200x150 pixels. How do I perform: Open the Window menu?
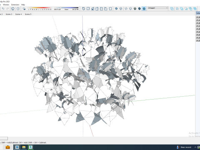point(6,5)
